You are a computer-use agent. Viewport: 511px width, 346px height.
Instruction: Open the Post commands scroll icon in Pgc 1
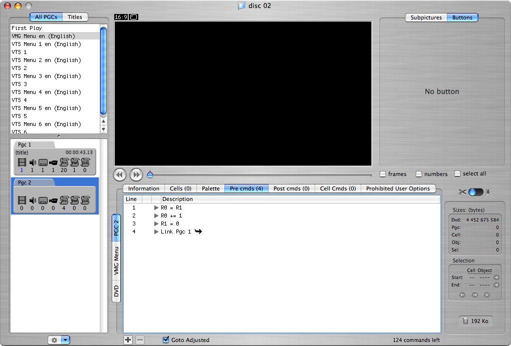tap(75, 162)
